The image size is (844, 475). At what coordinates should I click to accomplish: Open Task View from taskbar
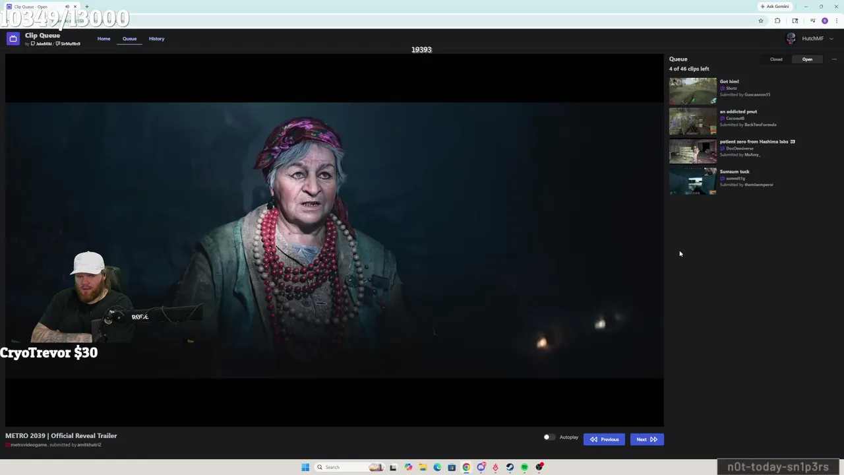pos(393,467)
